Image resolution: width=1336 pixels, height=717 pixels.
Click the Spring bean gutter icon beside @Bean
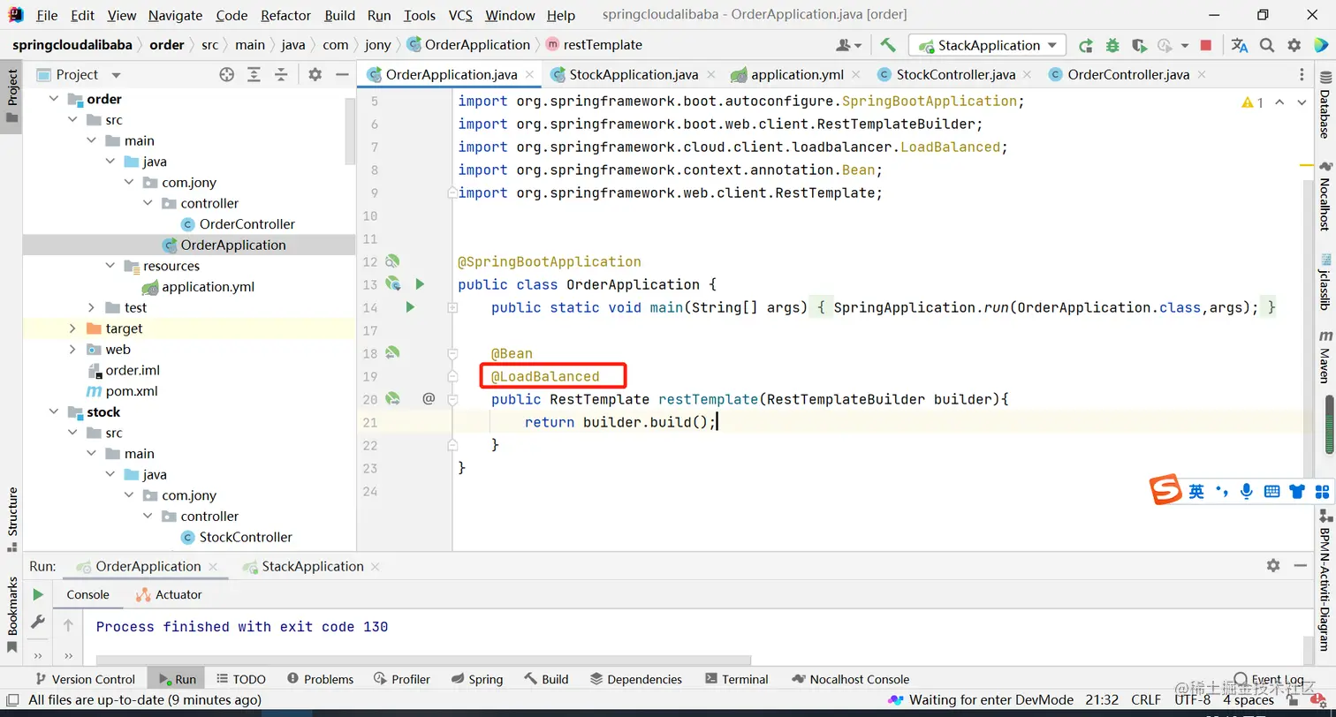tap(392, 353)
